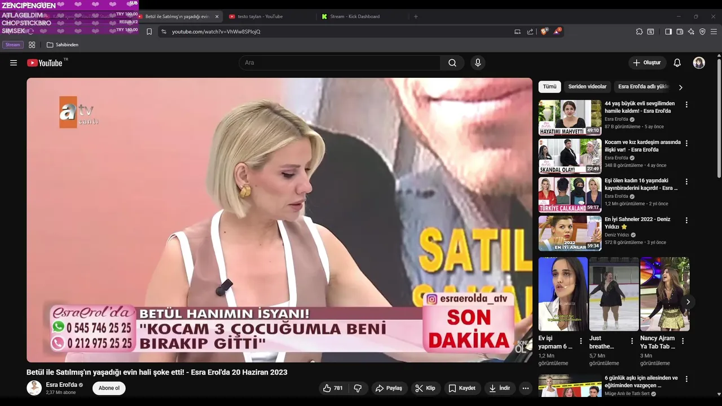Image resolution: width=722 pixels, height=406 pixels.
Task: Open options for 'Ev işi yapmam' short
Action: coord(581,341)
